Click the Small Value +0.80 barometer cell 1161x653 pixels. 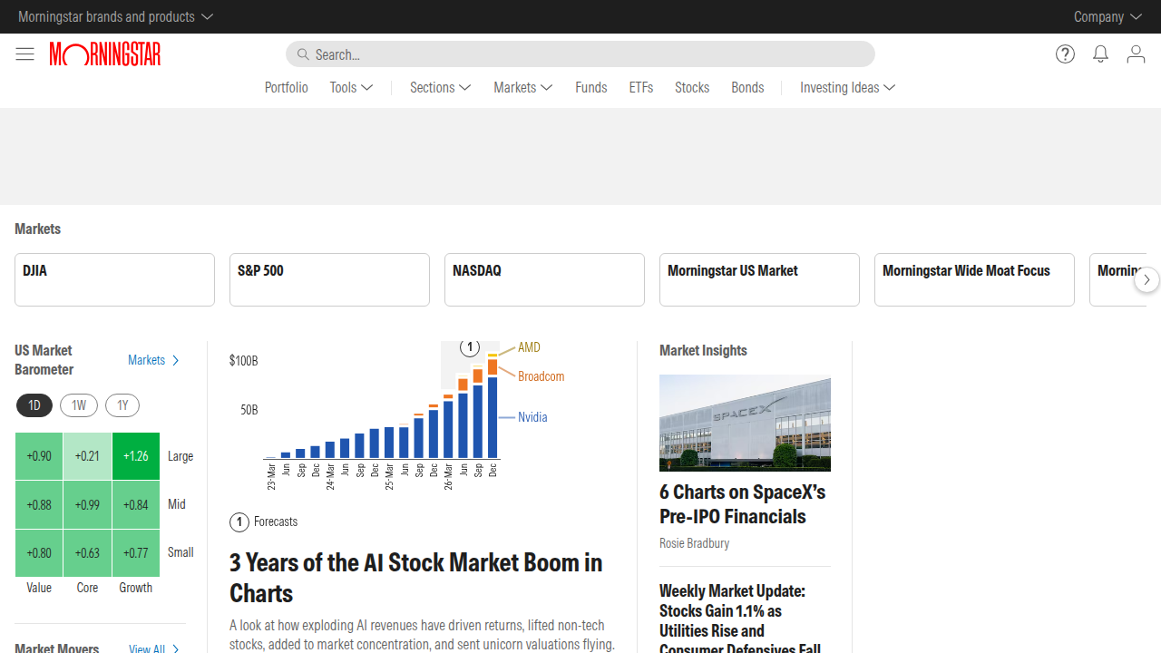point(39,552)
